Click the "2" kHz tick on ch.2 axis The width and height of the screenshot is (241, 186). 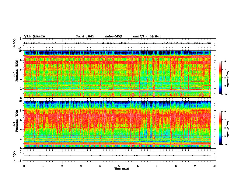tap(21, 139)
